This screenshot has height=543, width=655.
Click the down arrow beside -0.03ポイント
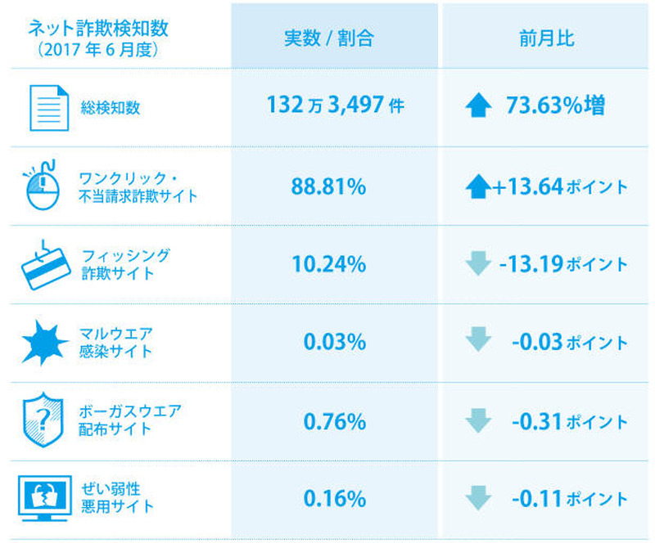point(477,342)
